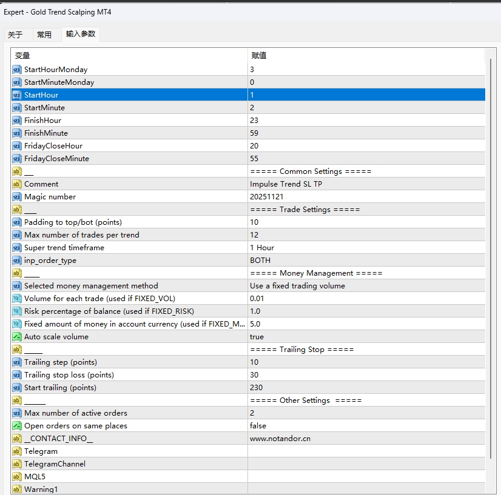Click the string icon beside Telegram

pos(16,451)
